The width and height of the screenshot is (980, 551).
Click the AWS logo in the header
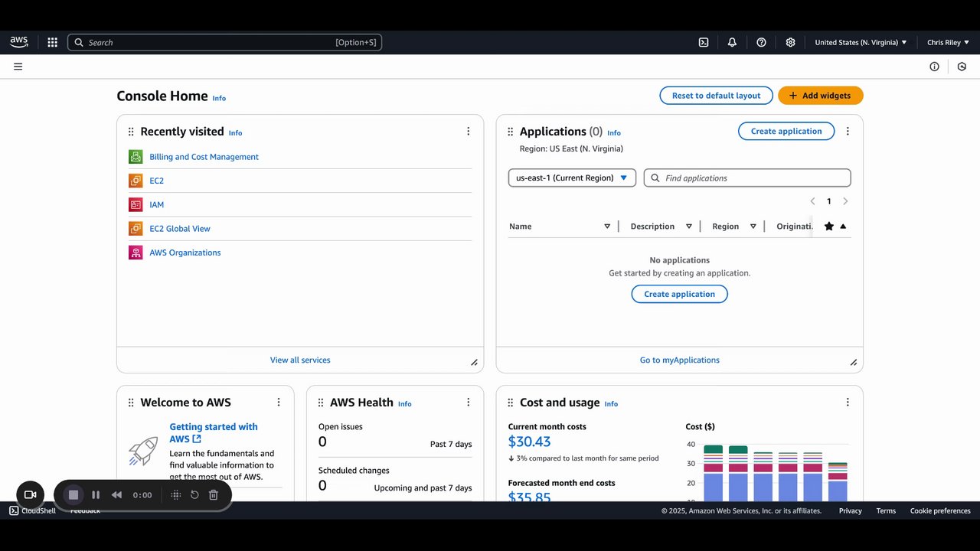(x=19, y=42)
